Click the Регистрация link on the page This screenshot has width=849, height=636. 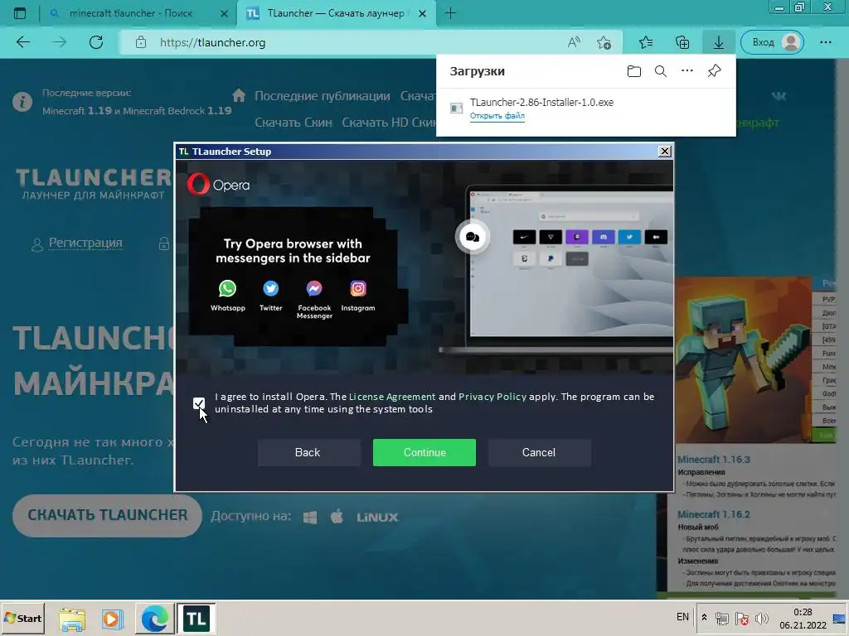pos(85,243)
